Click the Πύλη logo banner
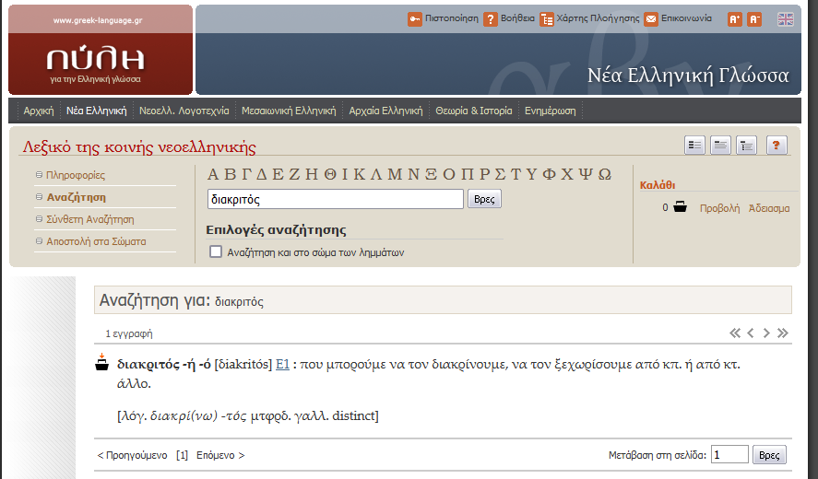This screenshot has height=479, width=818. pyautogui.click(x=101, y=50)
